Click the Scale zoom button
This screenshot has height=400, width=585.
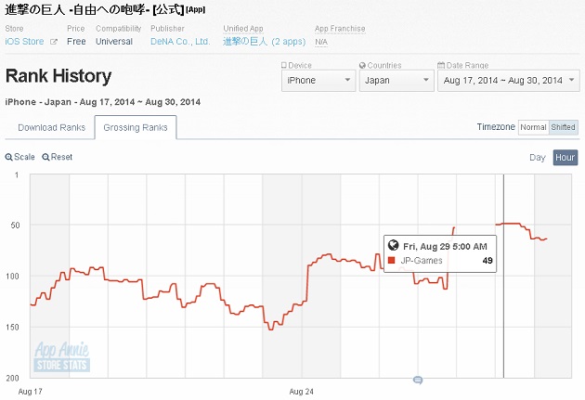pyautogui.click(x=19, y=157)
